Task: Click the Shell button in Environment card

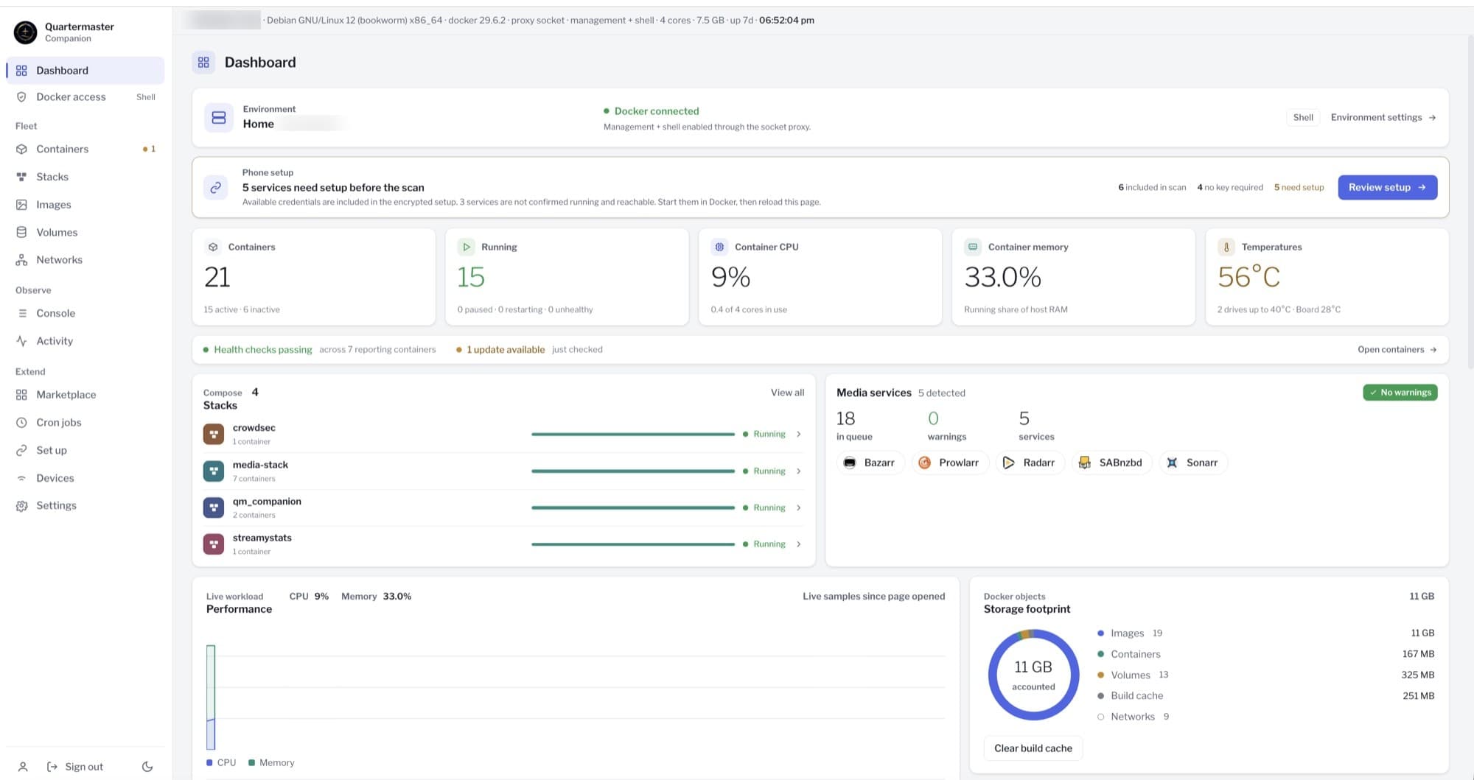Action: [x=1303, y=117]
